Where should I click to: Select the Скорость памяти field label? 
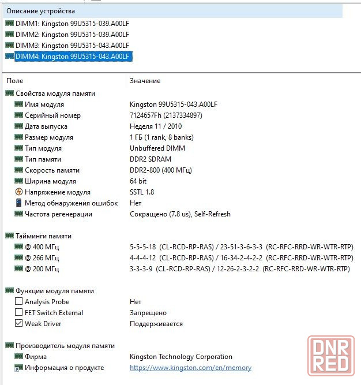click(x=52, y=170)
